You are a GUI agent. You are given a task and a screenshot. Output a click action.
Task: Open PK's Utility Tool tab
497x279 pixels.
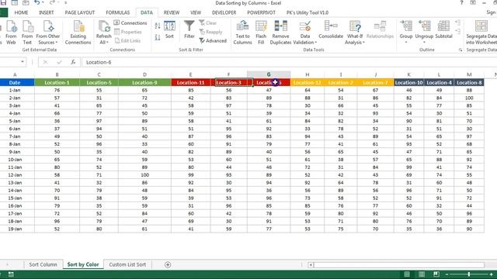point(308,12)
